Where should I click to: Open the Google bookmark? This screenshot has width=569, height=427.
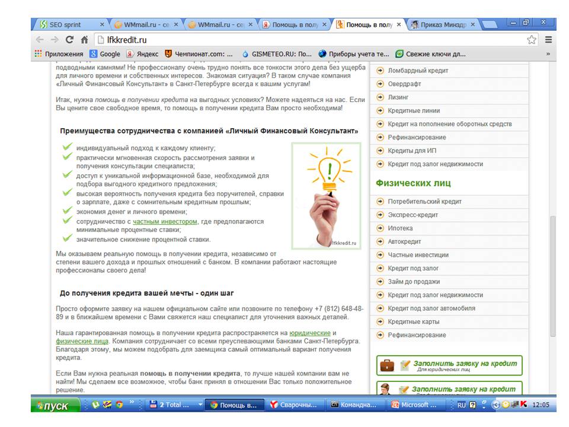[105, 54]
